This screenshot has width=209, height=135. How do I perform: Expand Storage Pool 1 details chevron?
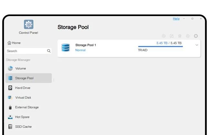(197, 45)
